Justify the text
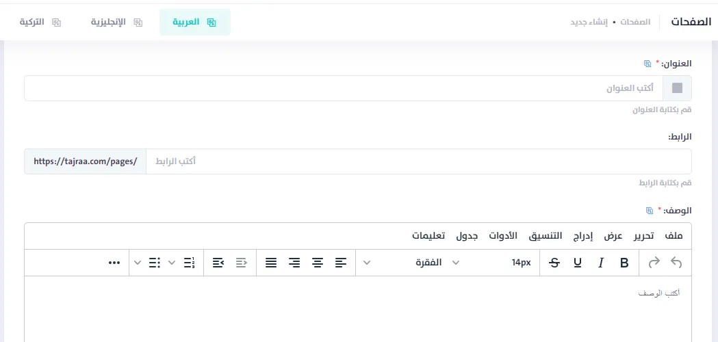The height and width of the screenshot is (342, 718). coord(271,263)
